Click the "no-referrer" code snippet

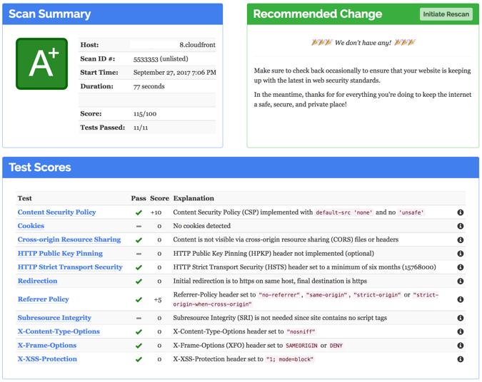[x=279, y=295]
